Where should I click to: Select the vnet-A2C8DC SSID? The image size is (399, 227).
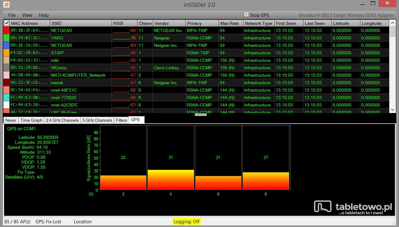click(64, 105)
